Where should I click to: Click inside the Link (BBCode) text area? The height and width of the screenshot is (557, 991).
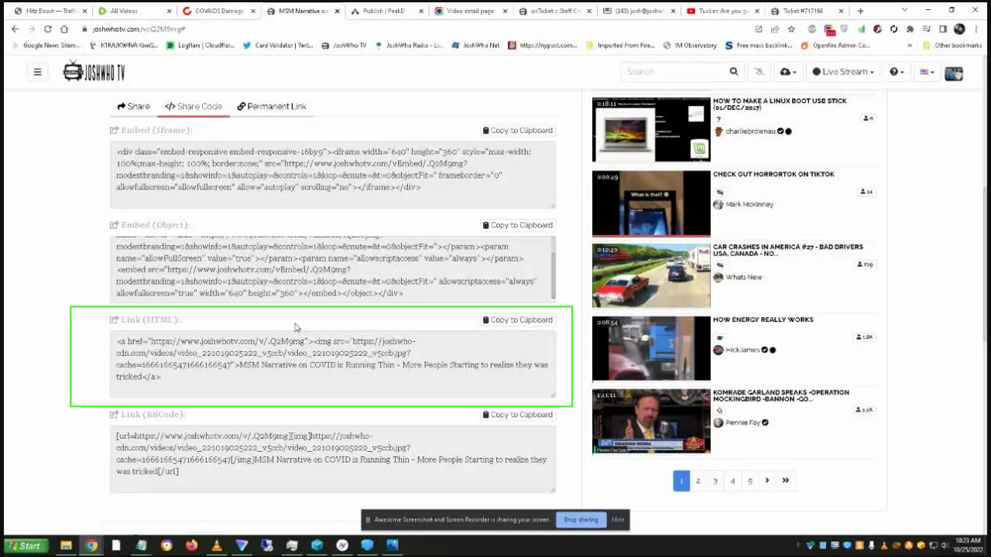332,459
